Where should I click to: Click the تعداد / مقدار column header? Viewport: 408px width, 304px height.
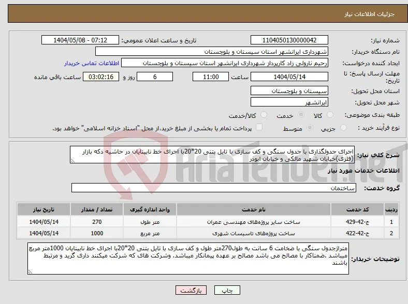(96, 209)
